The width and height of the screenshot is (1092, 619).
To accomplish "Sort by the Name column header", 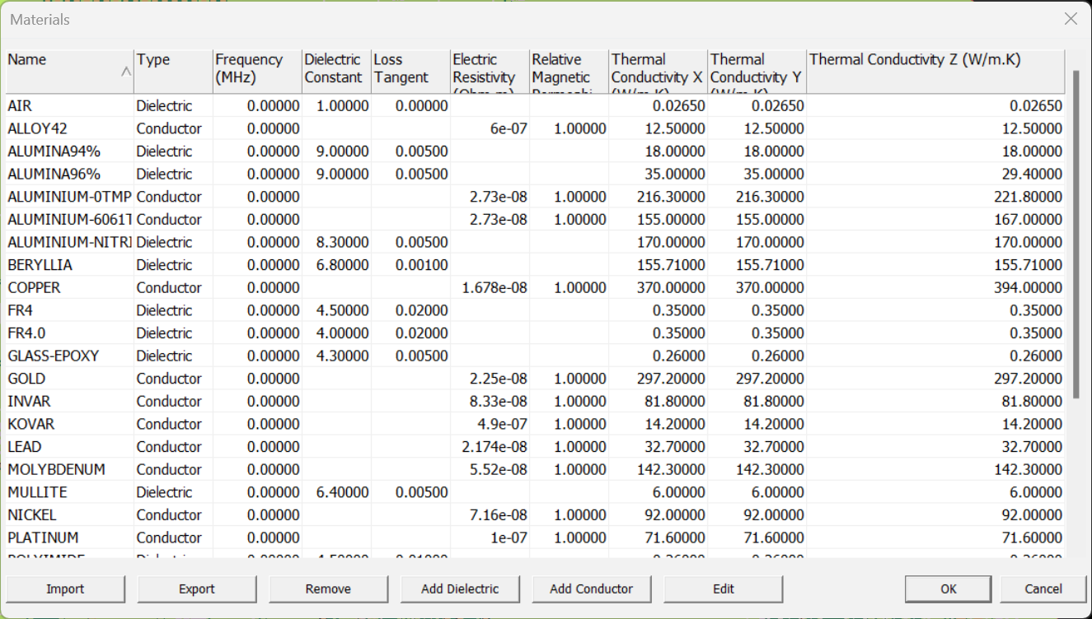I will (69, 71).
